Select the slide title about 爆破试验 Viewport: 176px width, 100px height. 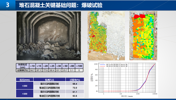click(x=61, y=5)
